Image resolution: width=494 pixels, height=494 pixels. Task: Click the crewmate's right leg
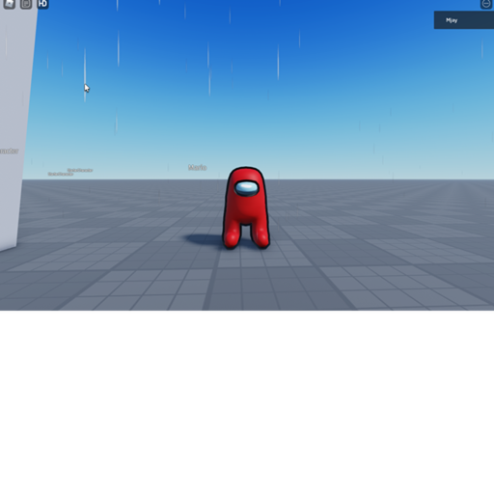pos(261,235)
